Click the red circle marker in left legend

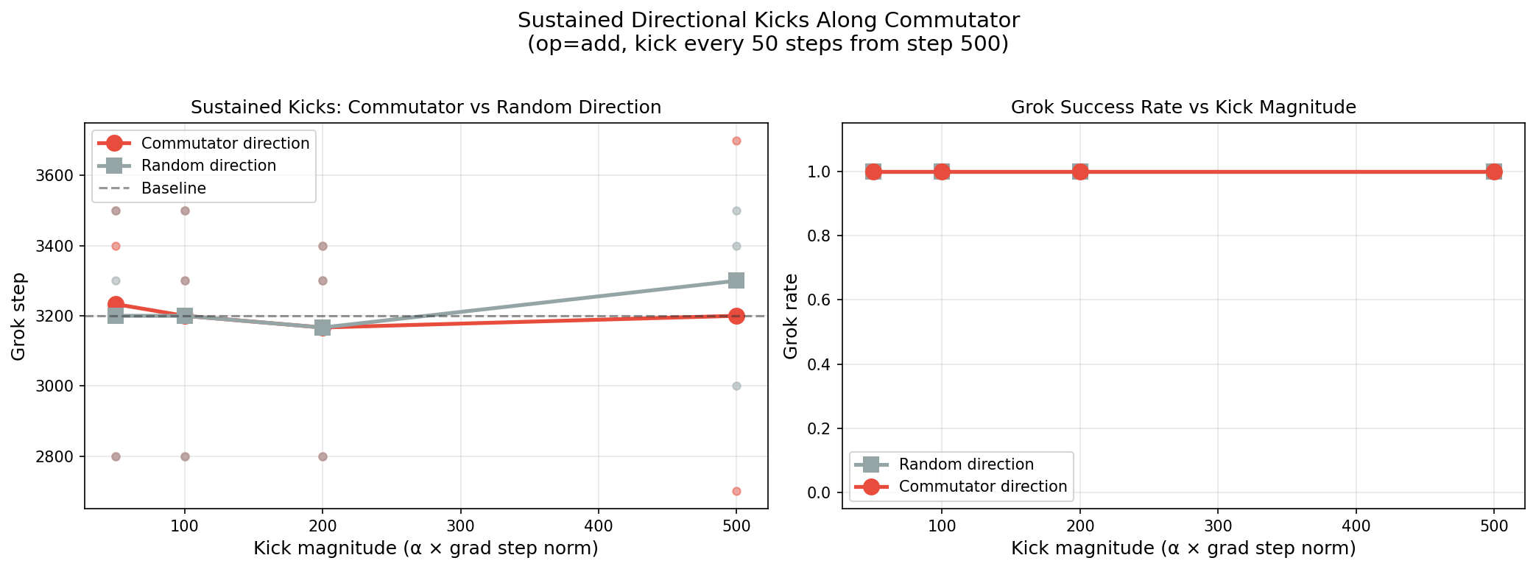point(115,143)
